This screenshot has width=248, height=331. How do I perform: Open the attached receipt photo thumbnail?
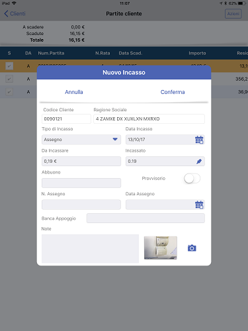pos(161,248)
